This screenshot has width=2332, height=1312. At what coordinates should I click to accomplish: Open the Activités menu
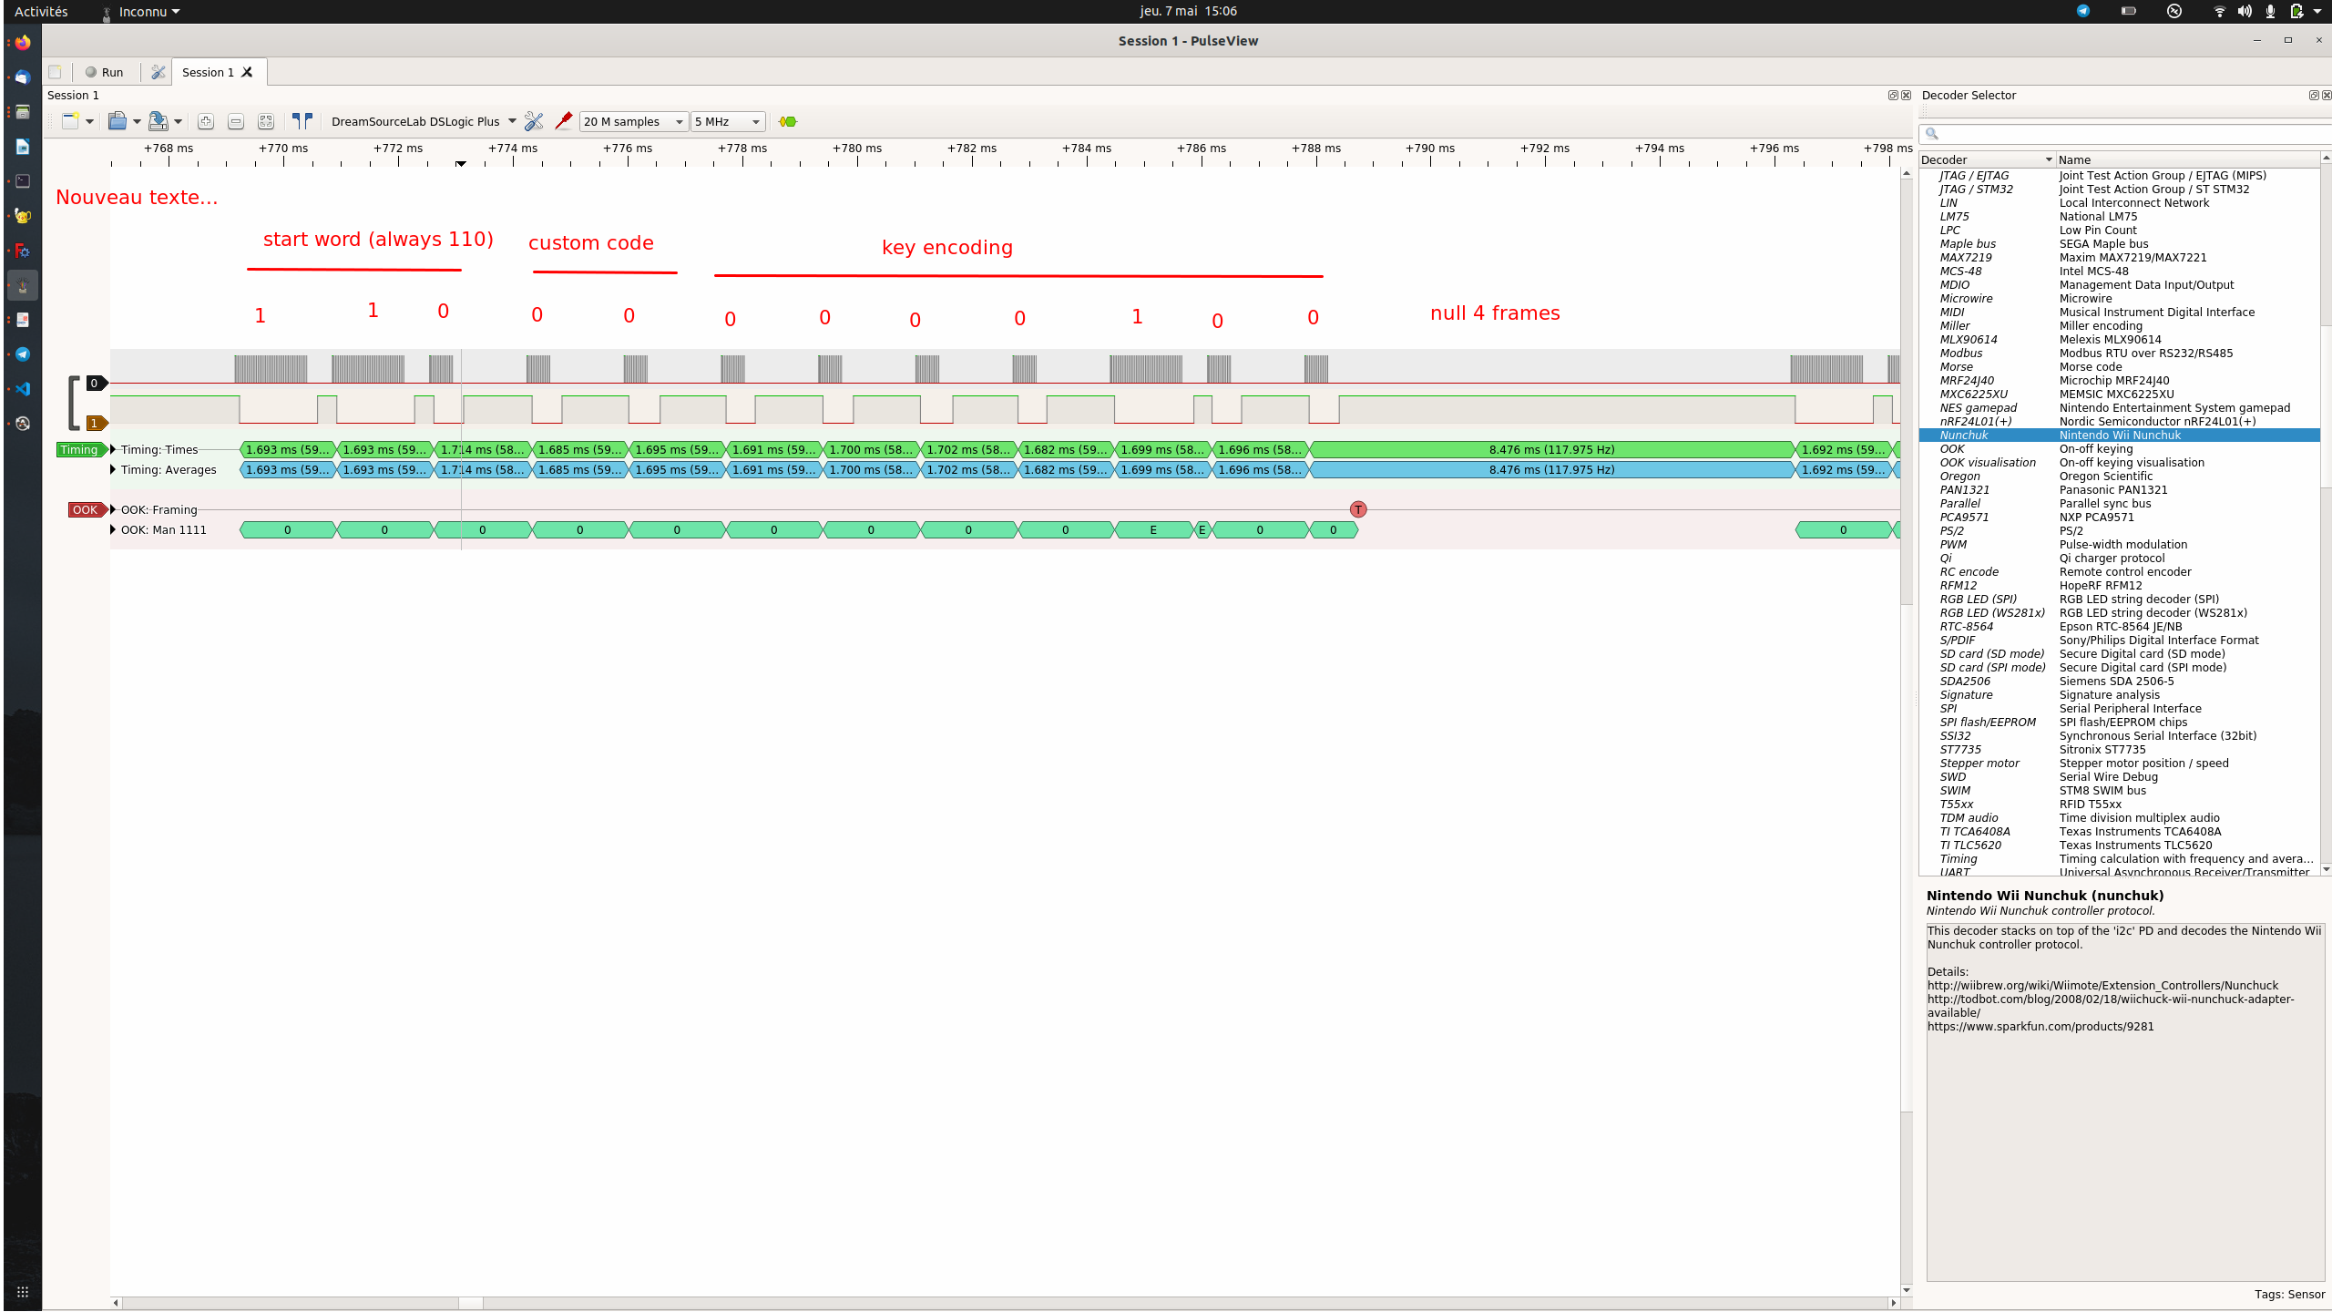pos(39,11)
